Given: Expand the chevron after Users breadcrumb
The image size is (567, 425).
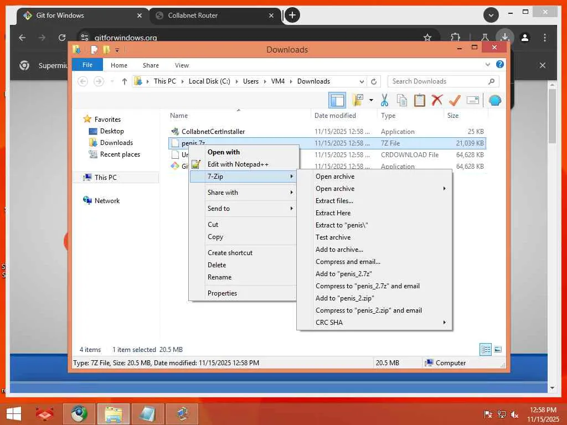Looking at the screenshot, I should coord(265,81).
